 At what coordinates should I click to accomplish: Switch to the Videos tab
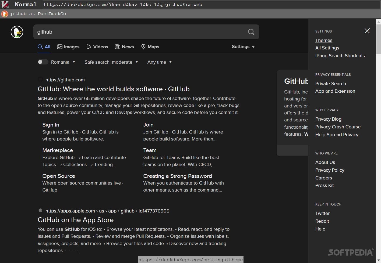(97, 47)
